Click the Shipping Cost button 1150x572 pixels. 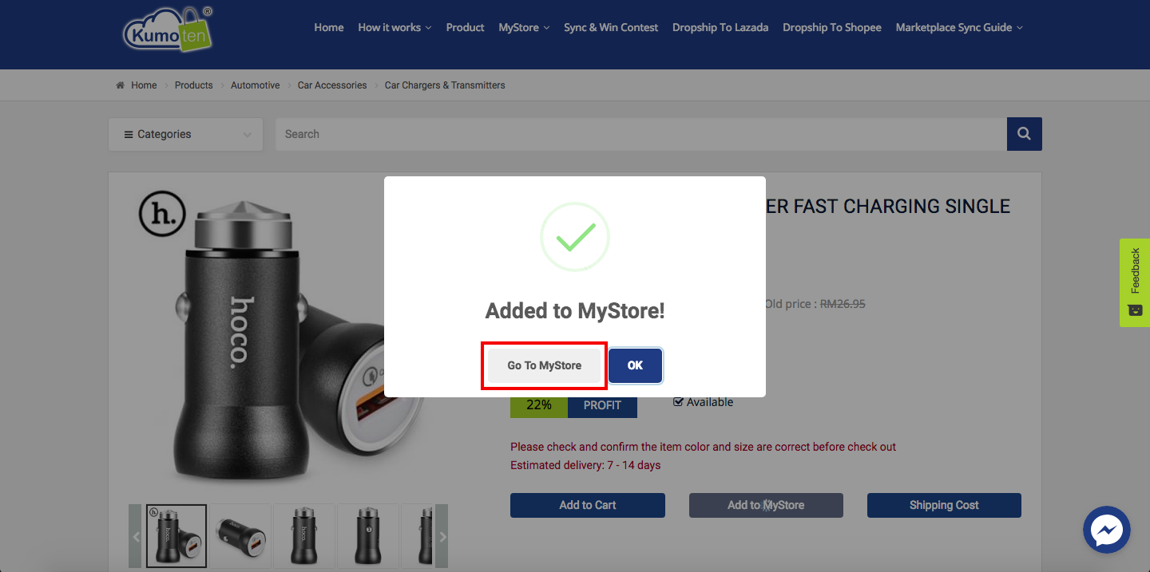pyautogui.click(x=944, y=505)
